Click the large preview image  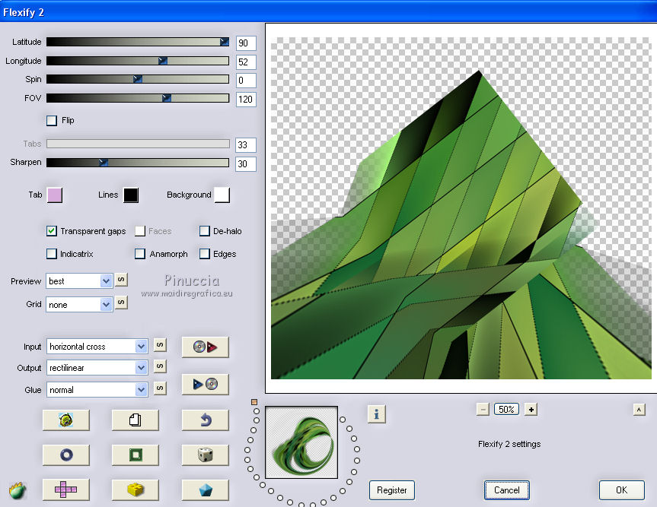coord(461,208)
